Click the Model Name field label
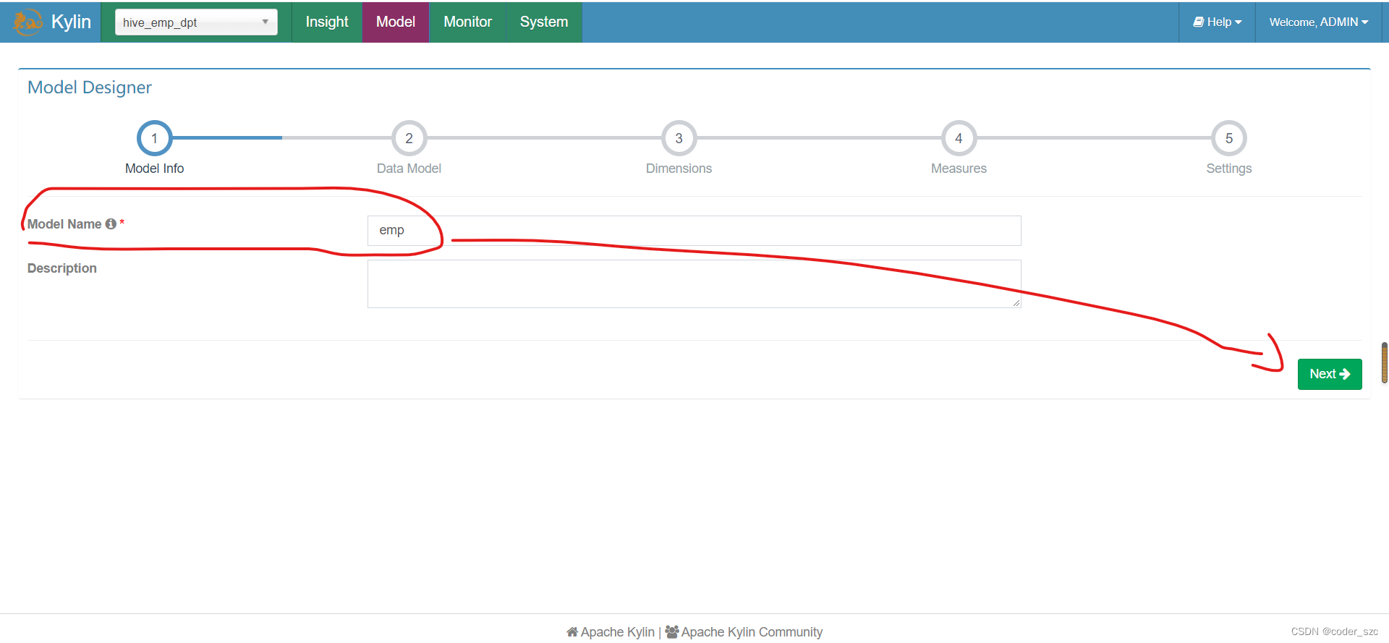The width and height of the screenshot is (1389, 643). click(x=64, y=224)
